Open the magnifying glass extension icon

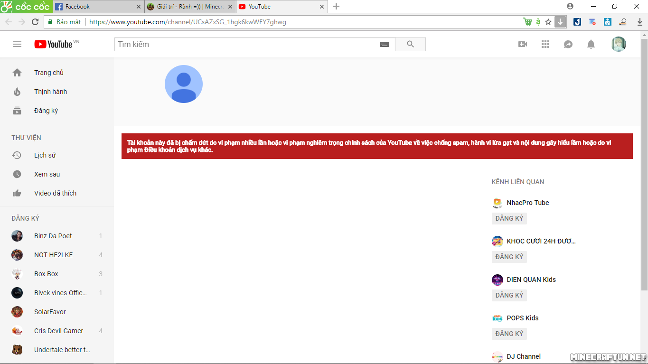click(623, 22)
